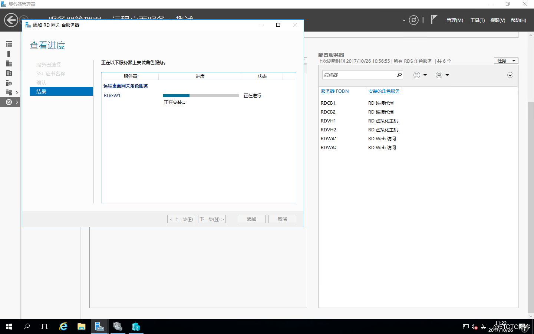Open Task View on the taskbar
The image size is (534, 334).
[44, 327]
